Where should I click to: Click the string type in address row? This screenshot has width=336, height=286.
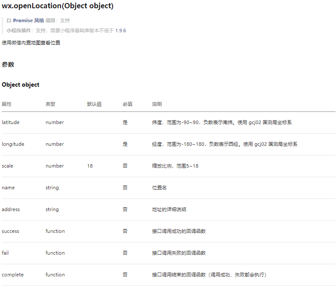coord(52,209)
